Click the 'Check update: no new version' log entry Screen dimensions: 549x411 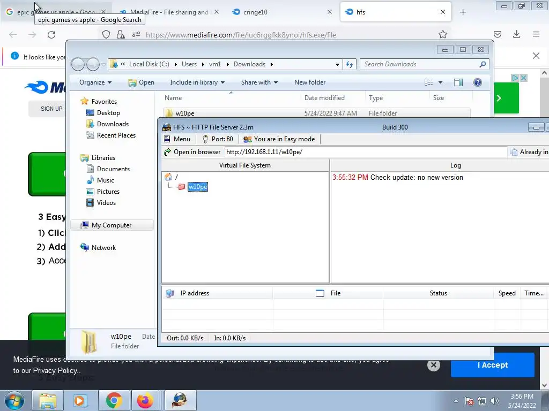[x=417, y=178]
